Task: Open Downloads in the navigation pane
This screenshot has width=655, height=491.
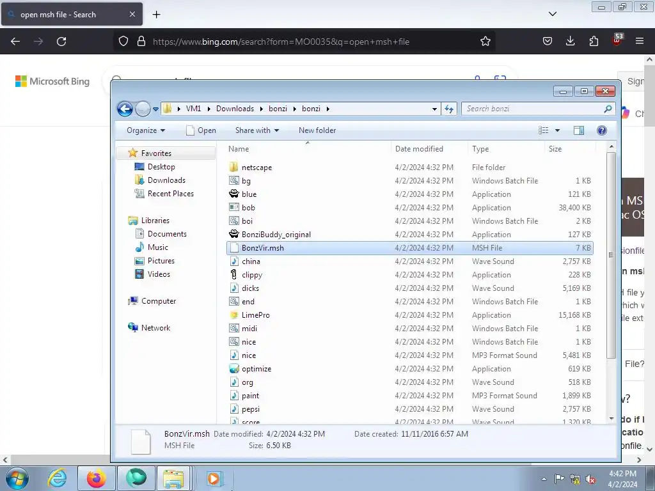Action: (166, 180)
